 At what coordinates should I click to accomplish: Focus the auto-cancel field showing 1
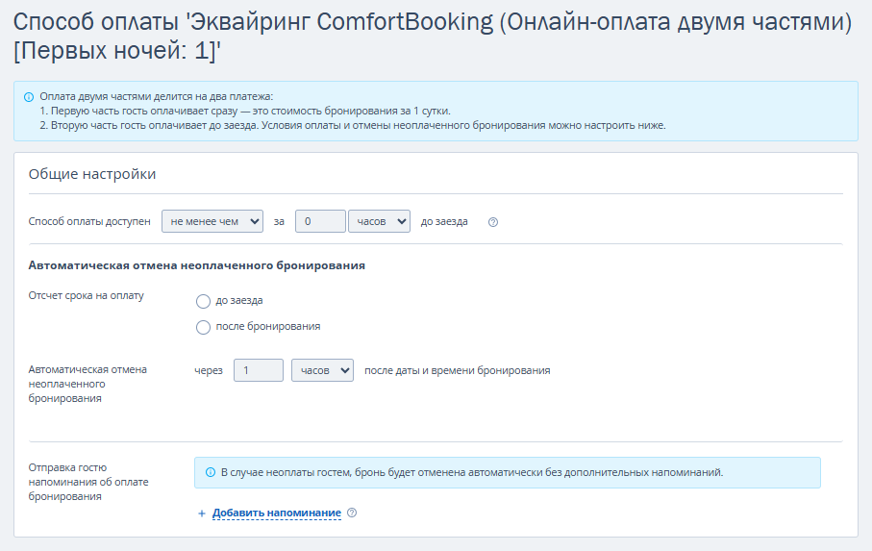(259, 370)
